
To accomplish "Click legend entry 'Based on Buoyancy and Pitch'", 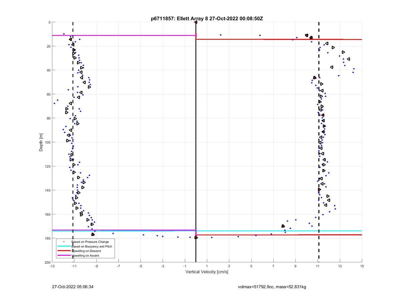I will pos(92,246).
